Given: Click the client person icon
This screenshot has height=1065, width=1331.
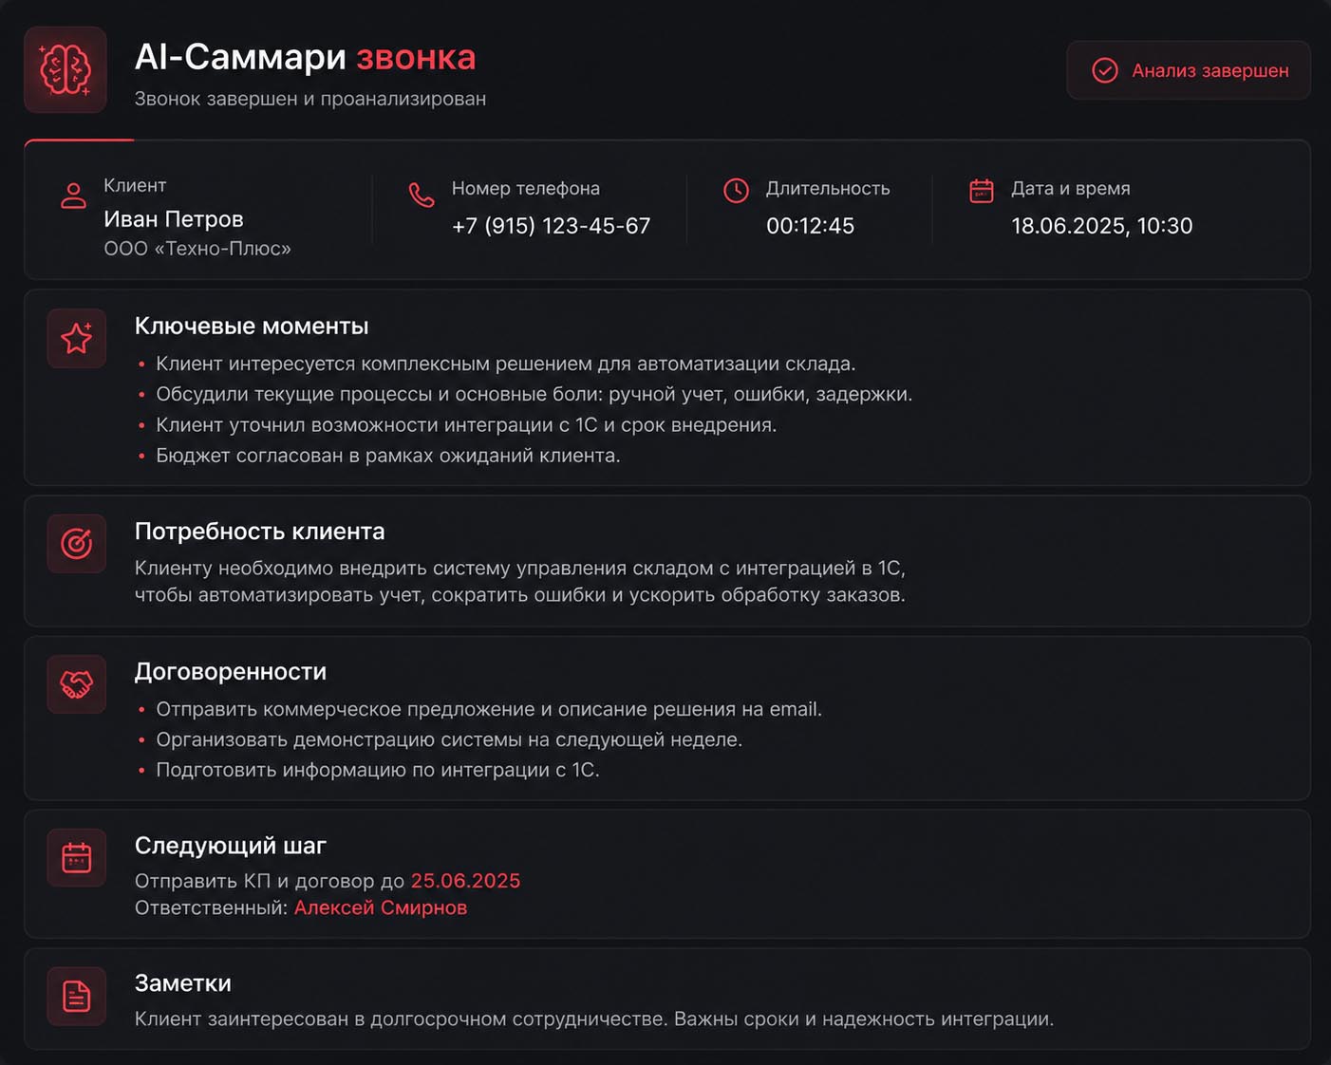Looking at the screenshot, I should [x=73, y=196].
